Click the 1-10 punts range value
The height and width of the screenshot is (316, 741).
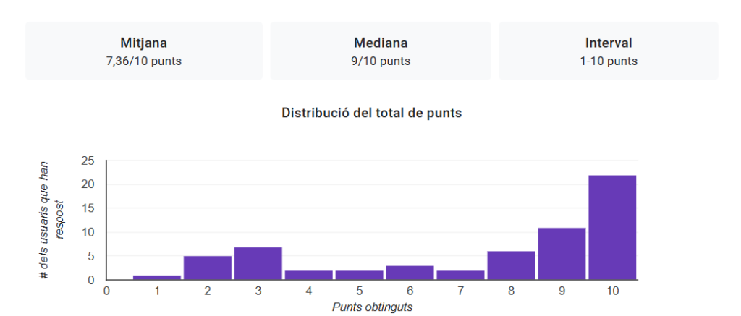click(x=608, y=61)
